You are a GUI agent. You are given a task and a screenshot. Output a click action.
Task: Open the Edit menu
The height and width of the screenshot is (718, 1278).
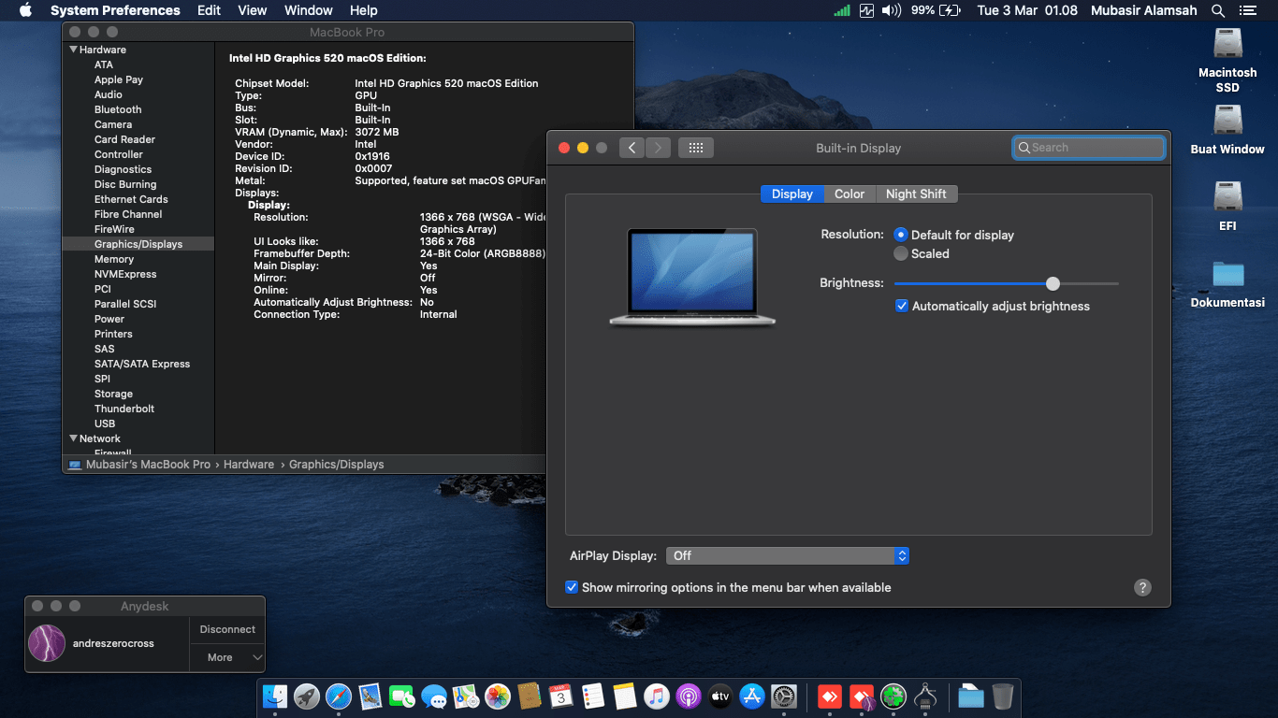coord(209,10)
